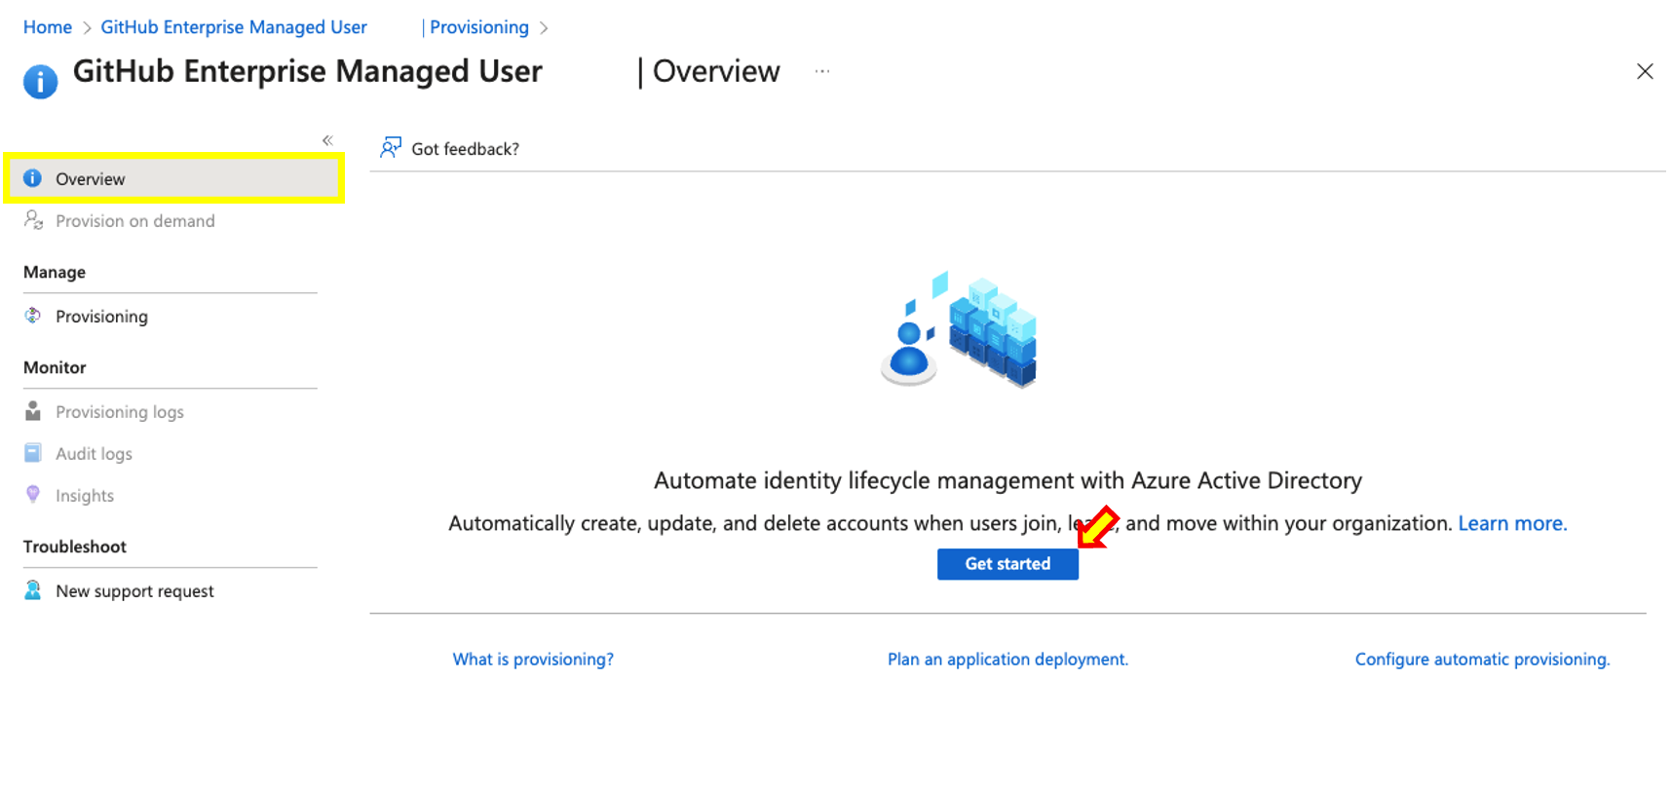Open Overview in the sidebar

pos(173,178)
